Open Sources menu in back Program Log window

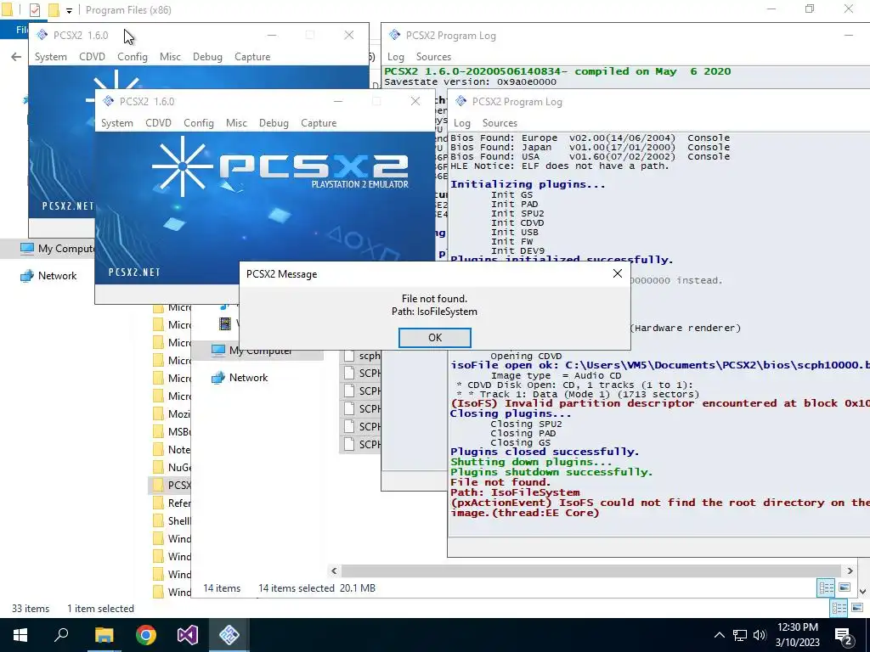pos(433,57)
